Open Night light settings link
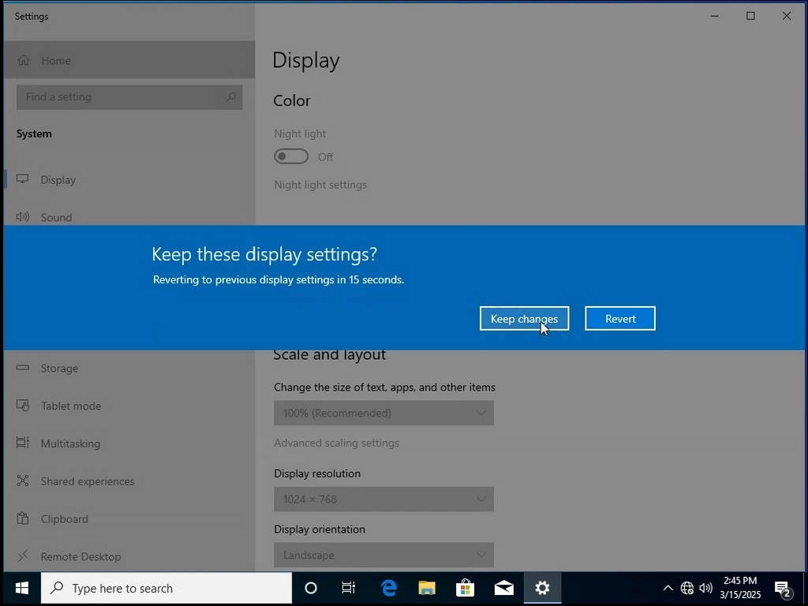The height and width of the screenshot is (606, 808). [x=320, y=185]
